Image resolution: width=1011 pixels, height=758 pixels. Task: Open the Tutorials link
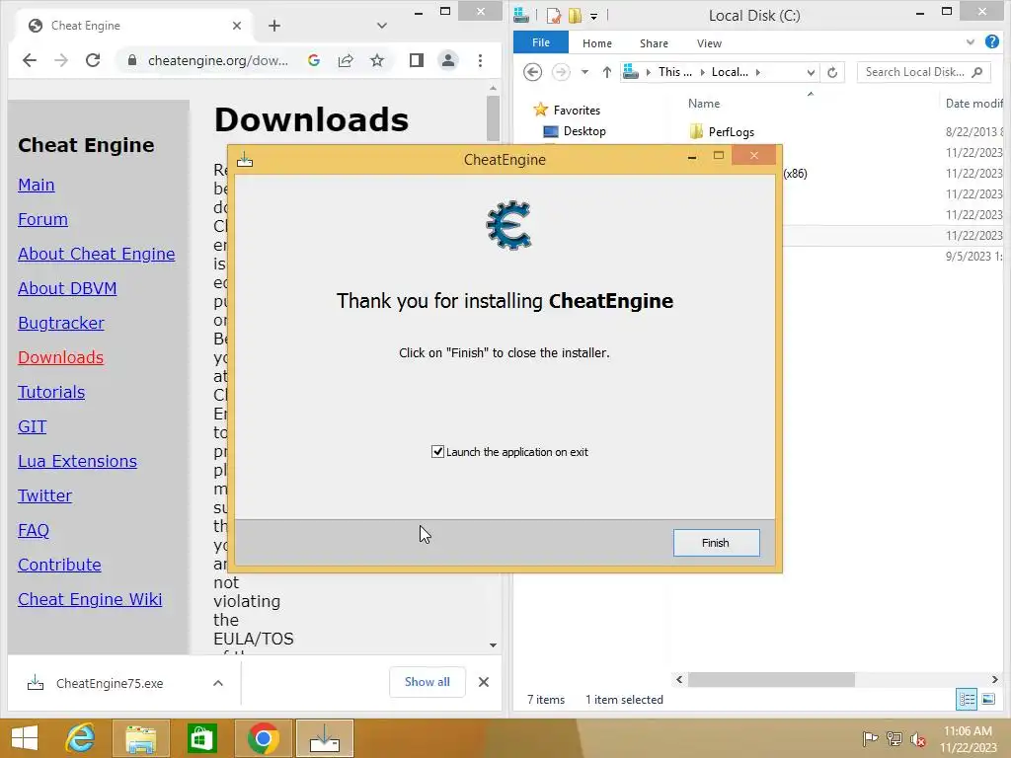coord(51,392)
